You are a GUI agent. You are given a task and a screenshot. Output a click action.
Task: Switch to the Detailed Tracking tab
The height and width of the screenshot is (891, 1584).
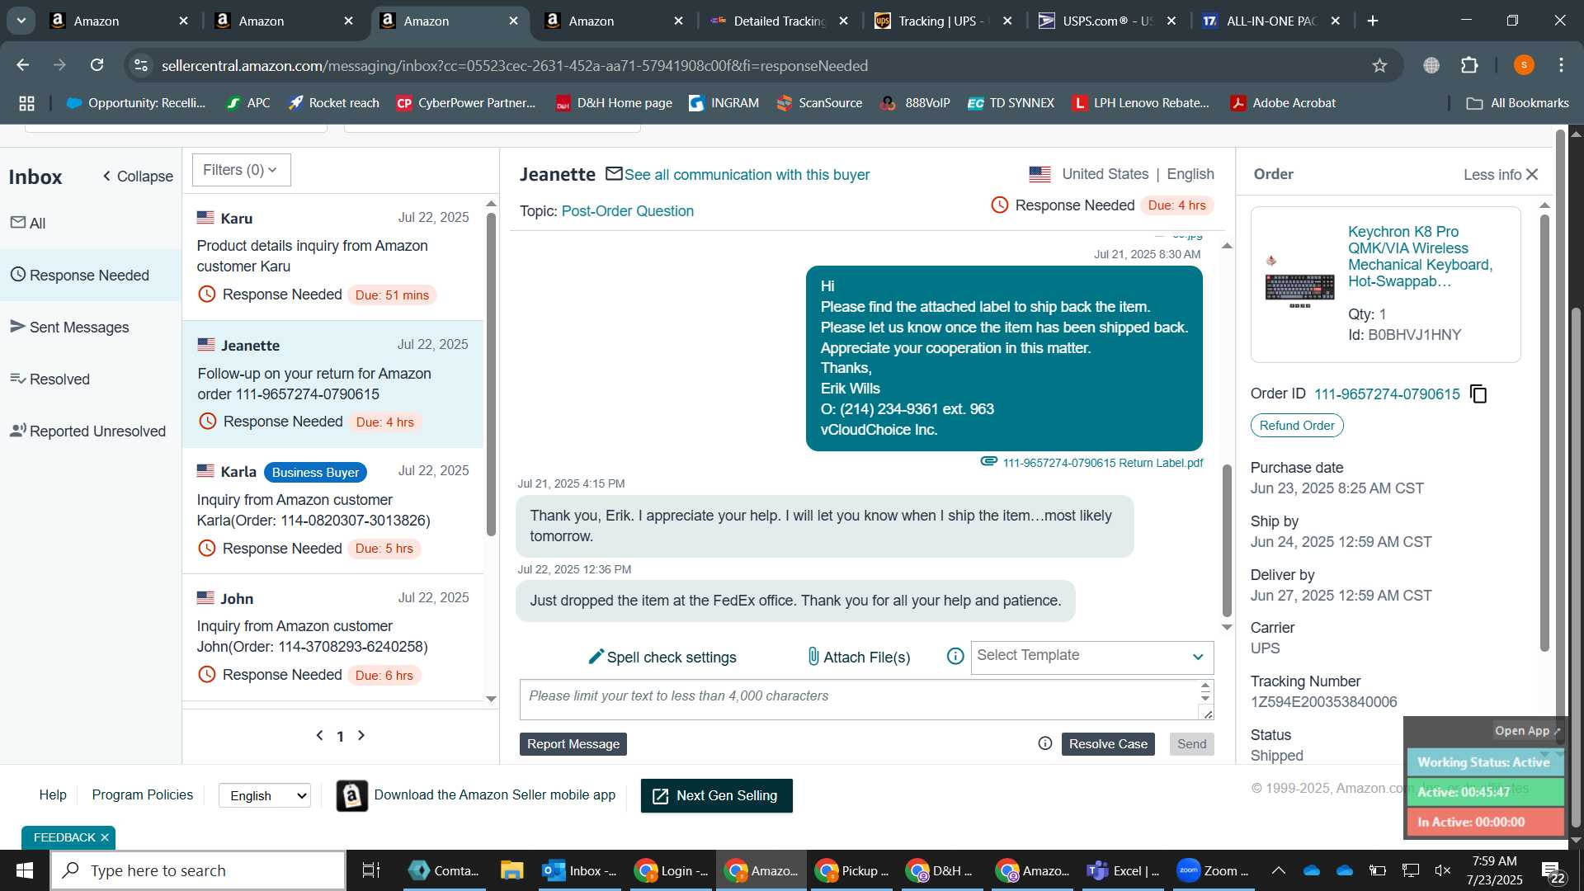[780, 21]
